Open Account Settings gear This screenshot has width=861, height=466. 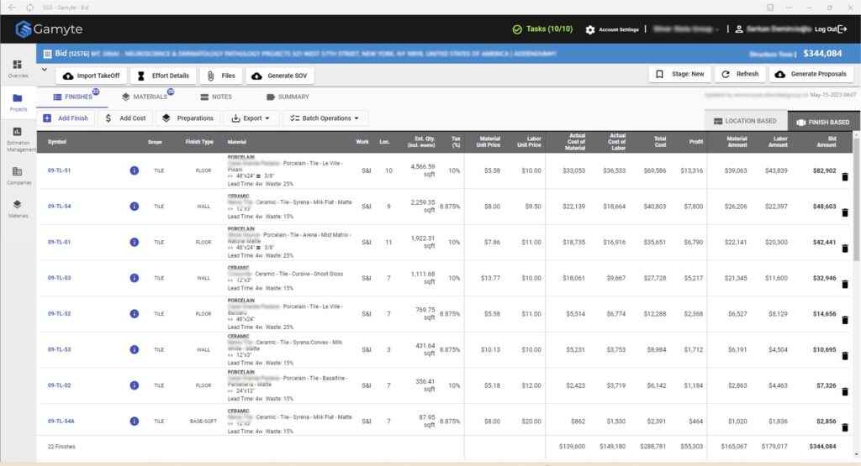[x=590, y=29]
